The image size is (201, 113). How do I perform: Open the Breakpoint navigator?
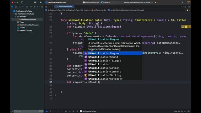tap(38, 7)
